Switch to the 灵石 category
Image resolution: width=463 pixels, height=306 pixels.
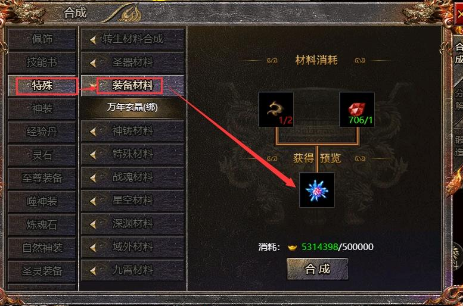pos(42,155)
